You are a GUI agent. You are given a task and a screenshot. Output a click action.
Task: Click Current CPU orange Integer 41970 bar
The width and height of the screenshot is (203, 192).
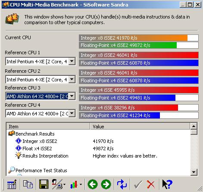click(139, 38)
